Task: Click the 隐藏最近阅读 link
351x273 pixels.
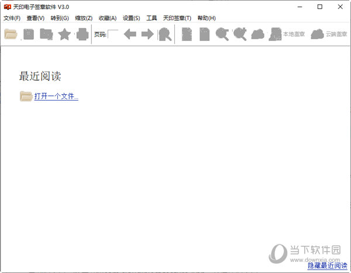Action: [x=327, y=266]
